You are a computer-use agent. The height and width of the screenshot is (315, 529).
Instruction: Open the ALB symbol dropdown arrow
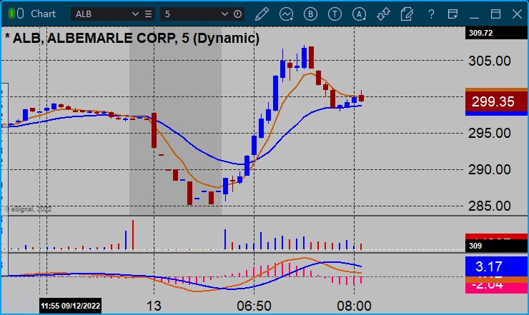135,14
